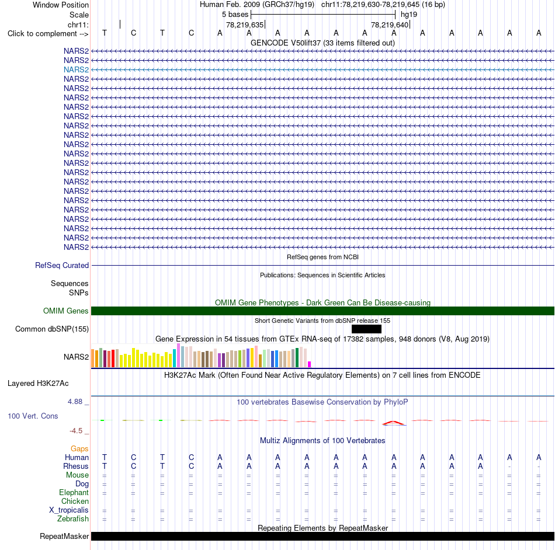Click 'Publications: Sequences in Scientific Articles' title

(x=322, y=275)
